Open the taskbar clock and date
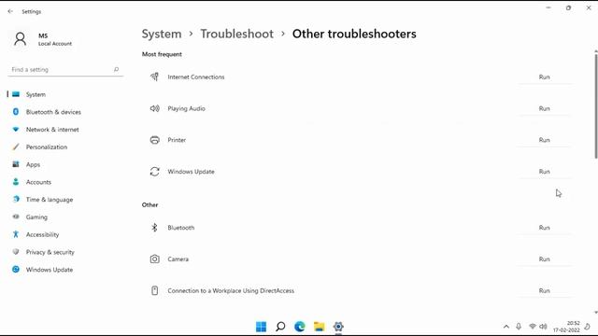 (567, 327)
